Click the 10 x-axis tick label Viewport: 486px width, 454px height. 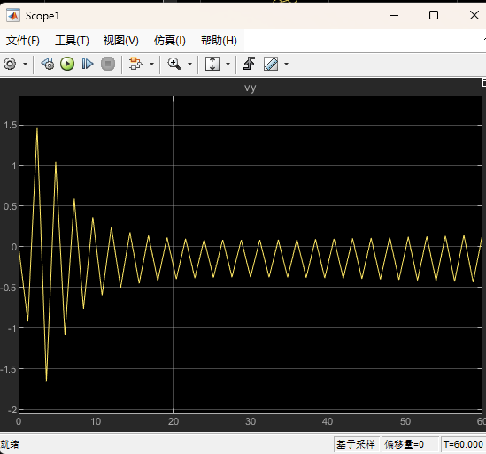[x=96, y=421]
